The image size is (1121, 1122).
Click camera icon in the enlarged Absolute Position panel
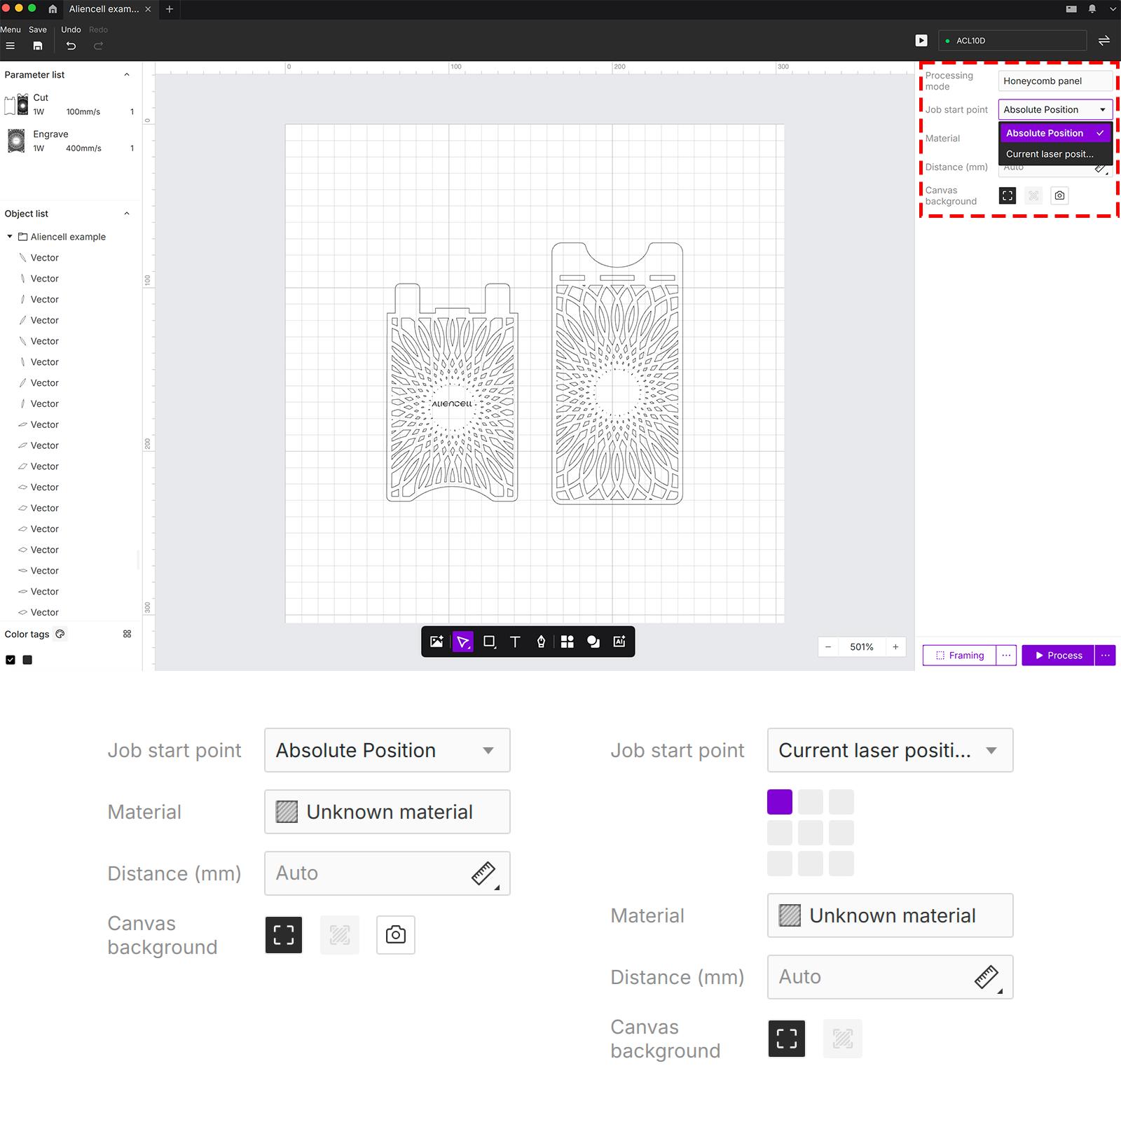(396, 935)
